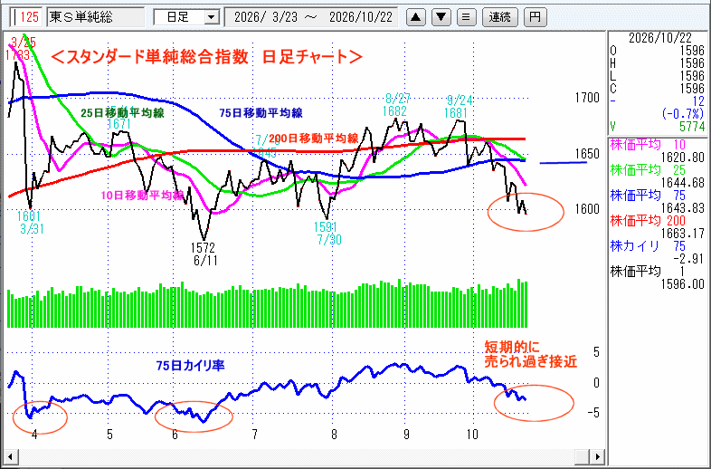Click the symbol name field 東S単純総

[96, 17]
